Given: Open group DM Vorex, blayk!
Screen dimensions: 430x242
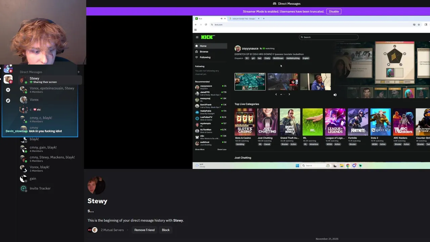Looking at the screenshot, I should 50,168.
